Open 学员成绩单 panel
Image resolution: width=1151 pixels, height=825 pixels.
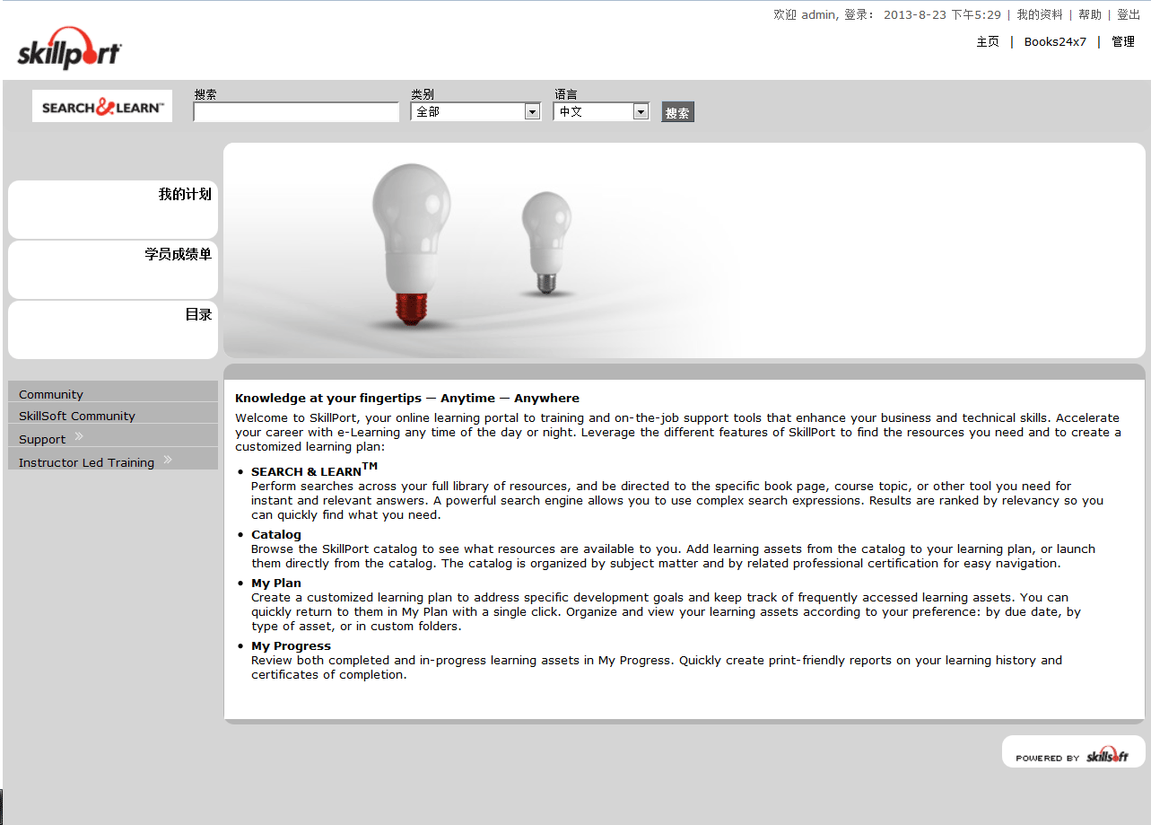[x=178, y=255]
